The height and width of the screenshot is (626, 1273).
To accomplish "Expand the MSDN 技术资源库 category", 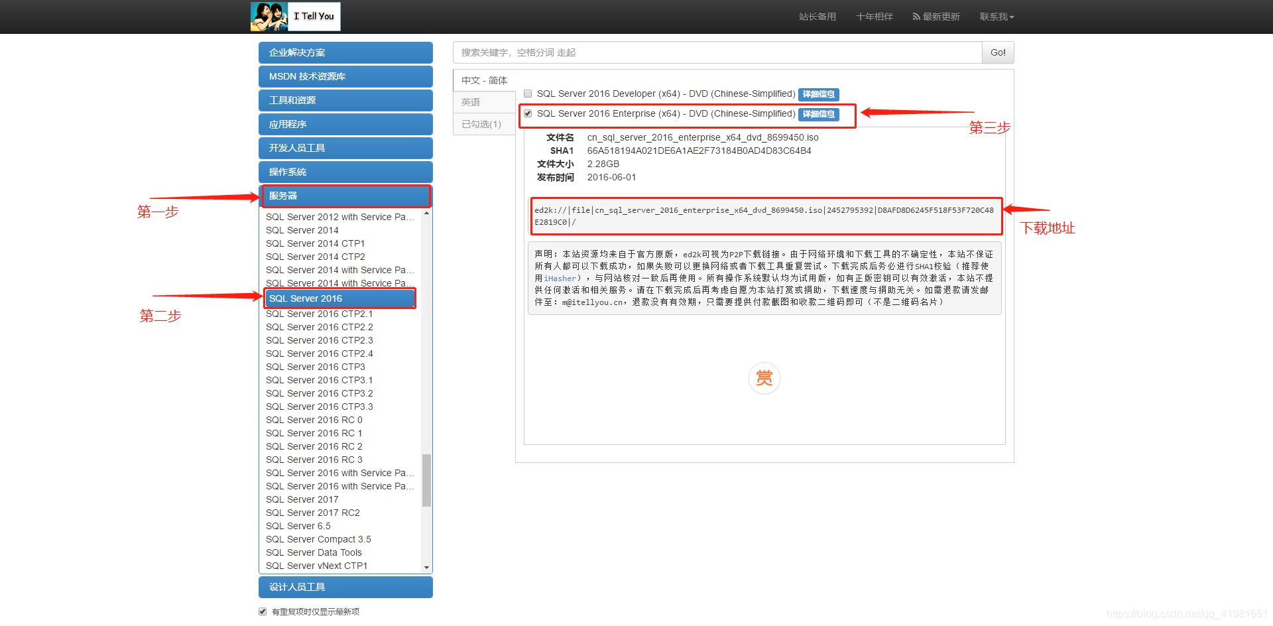I will tap(345, 76).
